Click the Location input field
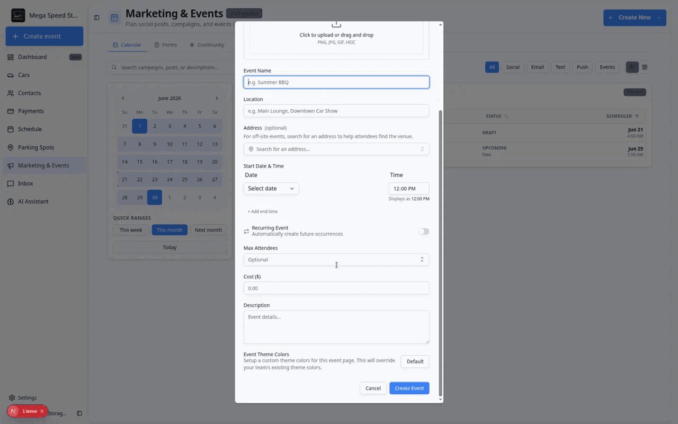678x424 pixels. click(x=336, y=111)
